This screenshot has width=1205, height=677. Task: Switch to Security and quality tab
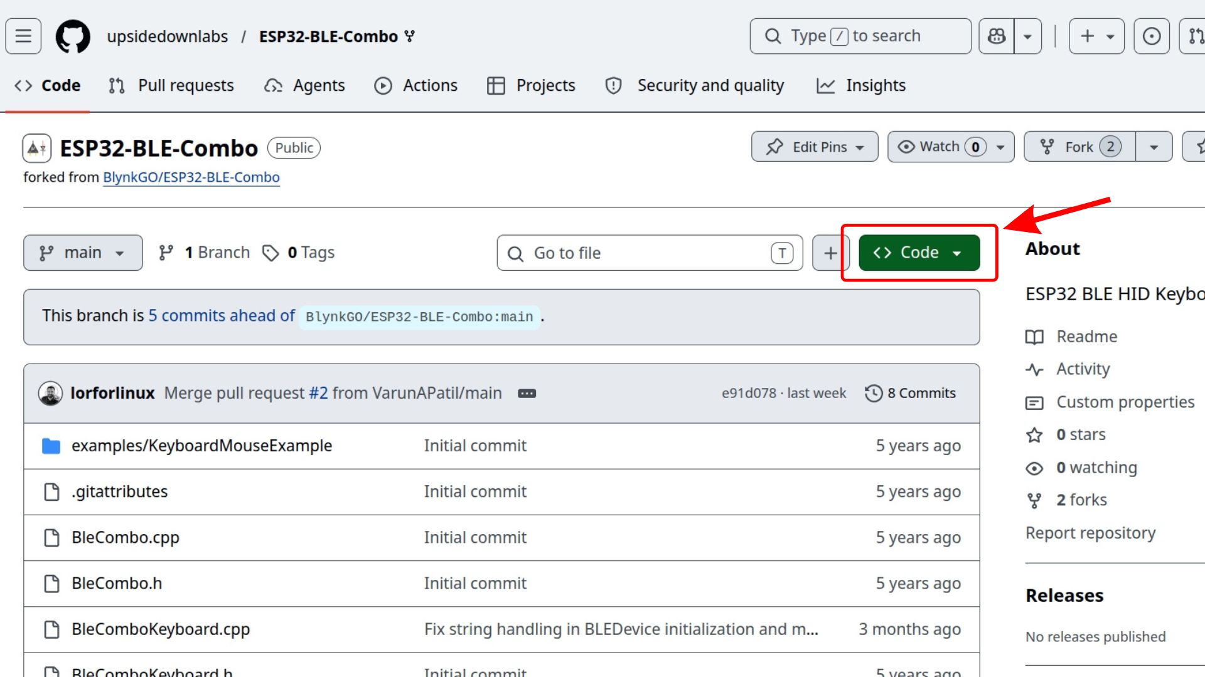(695, 85)
